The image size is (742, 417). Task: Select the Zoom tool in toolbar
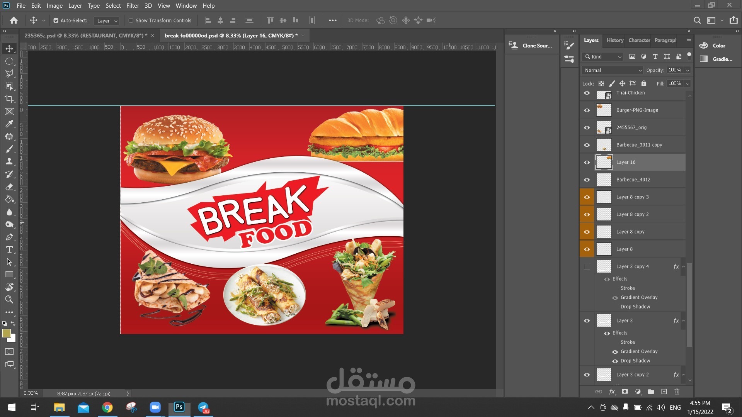(9, 300)
